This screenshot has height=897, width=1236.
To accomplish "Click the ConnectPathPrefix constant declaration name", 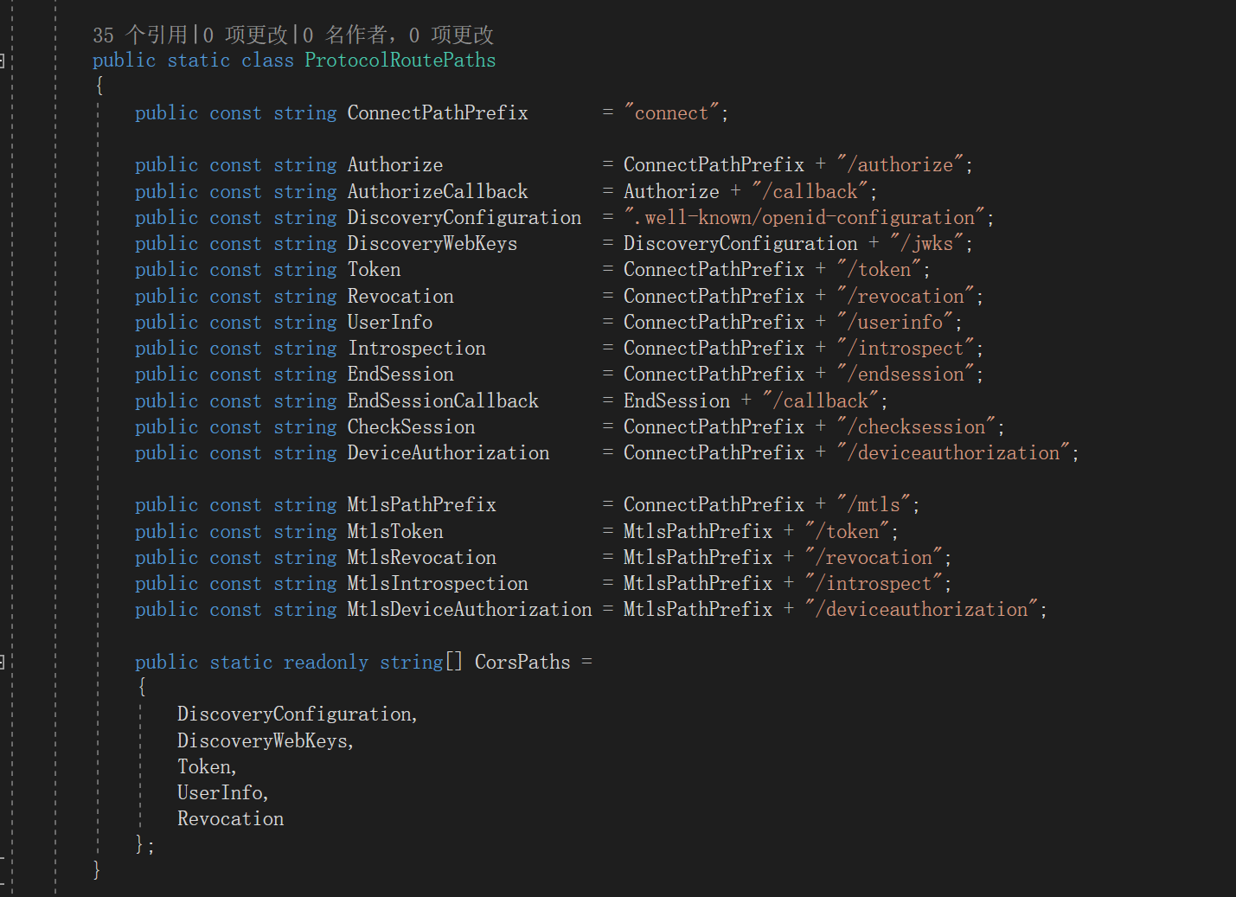I will click(x=438, y=113).
